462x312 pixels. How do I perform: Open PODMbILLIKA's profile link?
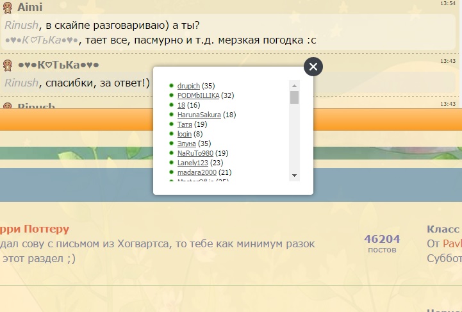[198, 95]
